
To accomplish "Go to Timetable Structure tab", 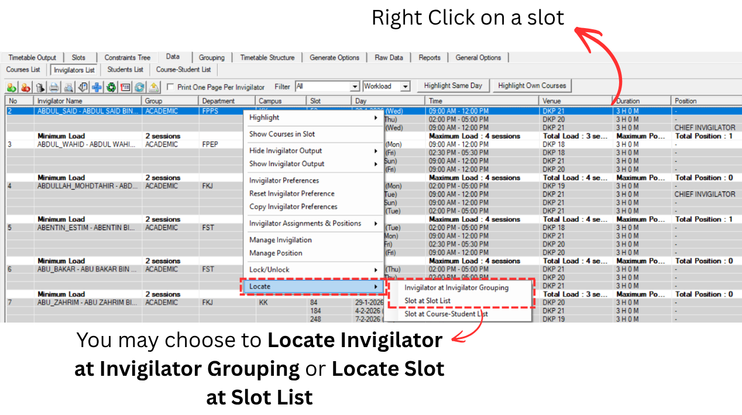I will (x=267, y=57).
